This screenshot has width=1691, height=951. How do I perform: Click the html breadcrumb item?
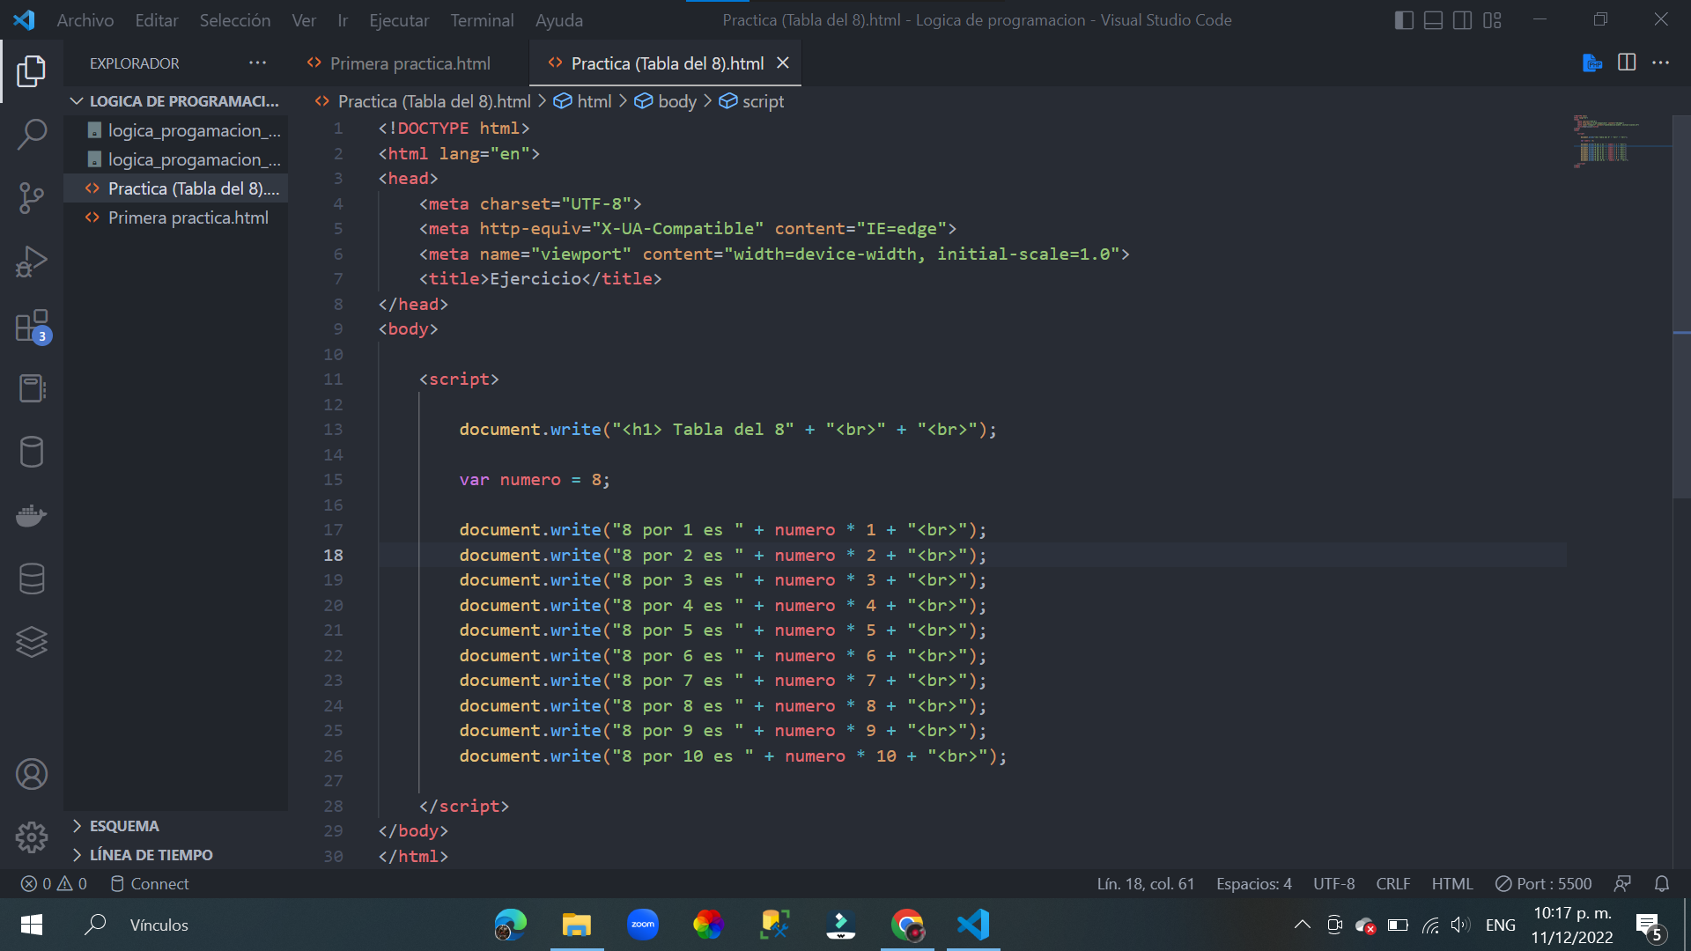click(582, 101)
